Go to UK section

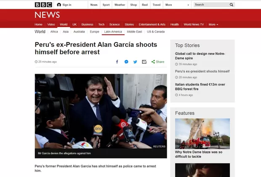pos(75,24)
